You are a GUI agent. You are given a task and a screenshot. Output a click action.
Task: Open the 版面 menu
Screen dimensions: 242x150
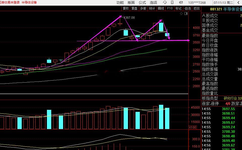pyautogui.click(x=131, y=3)
